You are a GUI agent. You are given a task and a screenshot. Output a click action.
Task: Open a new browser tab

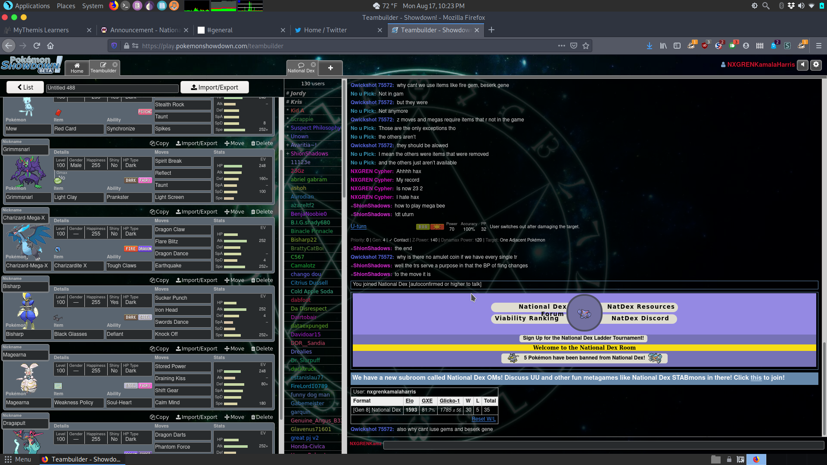click(x=491, y=30)
